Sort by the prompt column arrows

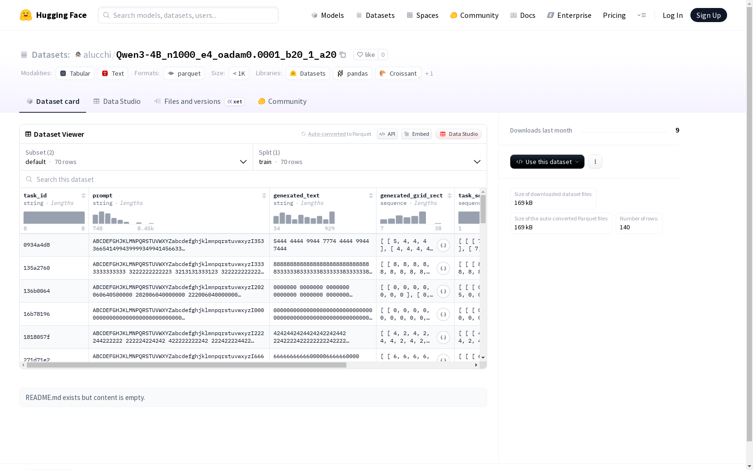click(x=264, y=196)
